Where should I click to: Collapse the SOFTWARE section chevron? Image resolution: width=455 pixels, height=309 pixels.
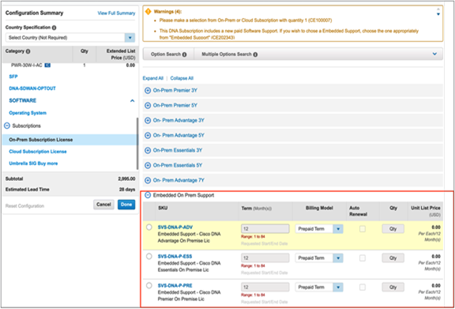(133, 101)
